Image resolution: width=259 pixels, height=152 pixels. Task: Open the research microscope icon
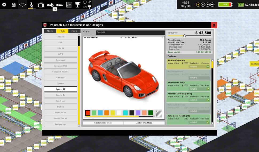[x=32, y=5]
